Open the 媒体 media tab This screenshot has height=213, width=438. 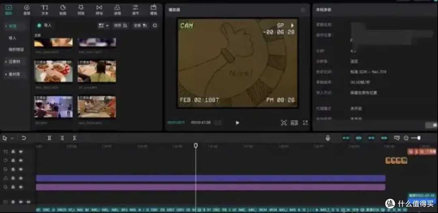coord(9,9)
